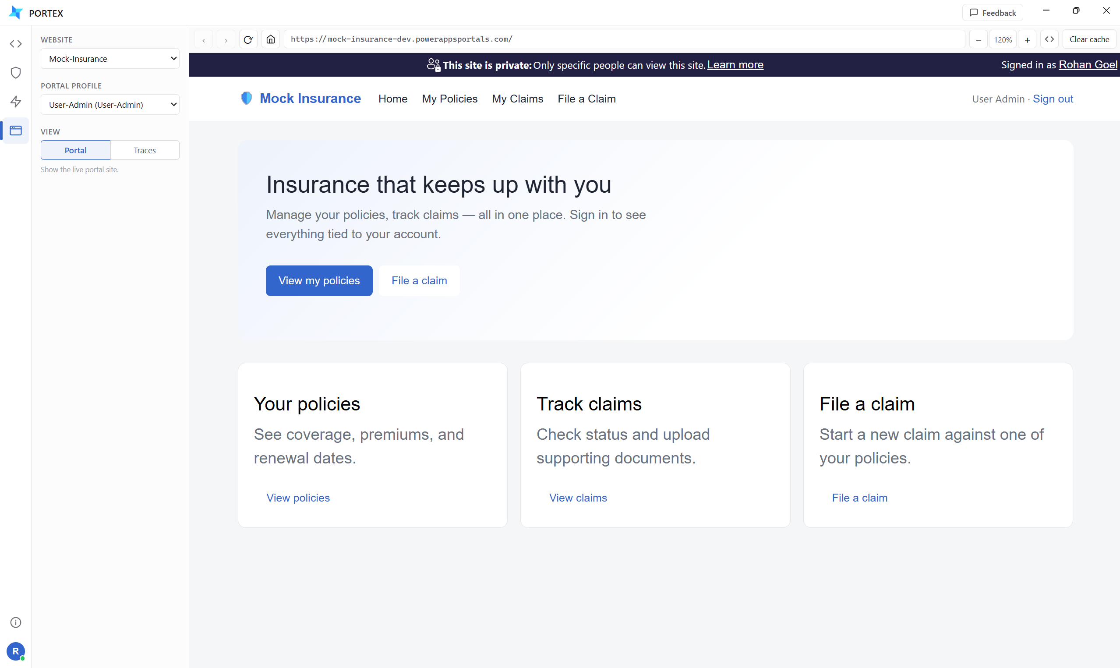Click the 'Show the live portal site.' hint
This screenshot has width=1120, height=668.
tap(80, 170)
